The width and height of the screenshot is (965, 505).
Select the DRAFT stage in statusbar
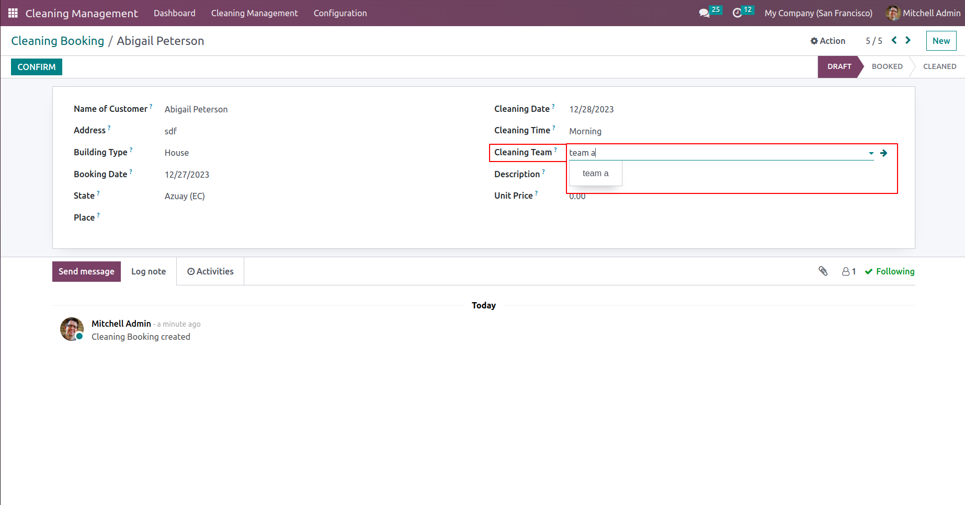click(839, 66)
